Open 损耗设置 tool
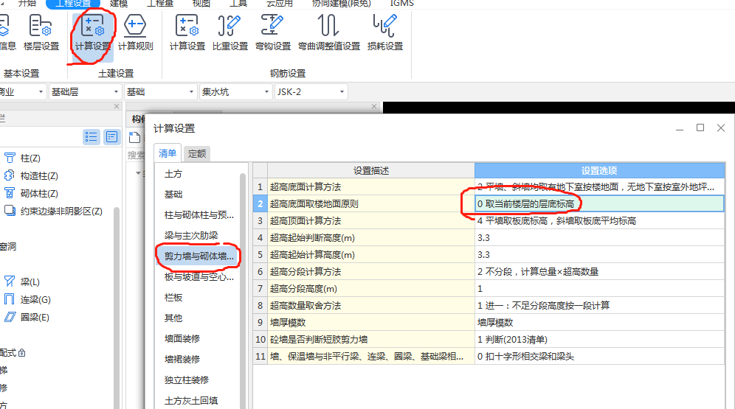The width and height of the screenshot is (735, 409). (x=385, y=32)
